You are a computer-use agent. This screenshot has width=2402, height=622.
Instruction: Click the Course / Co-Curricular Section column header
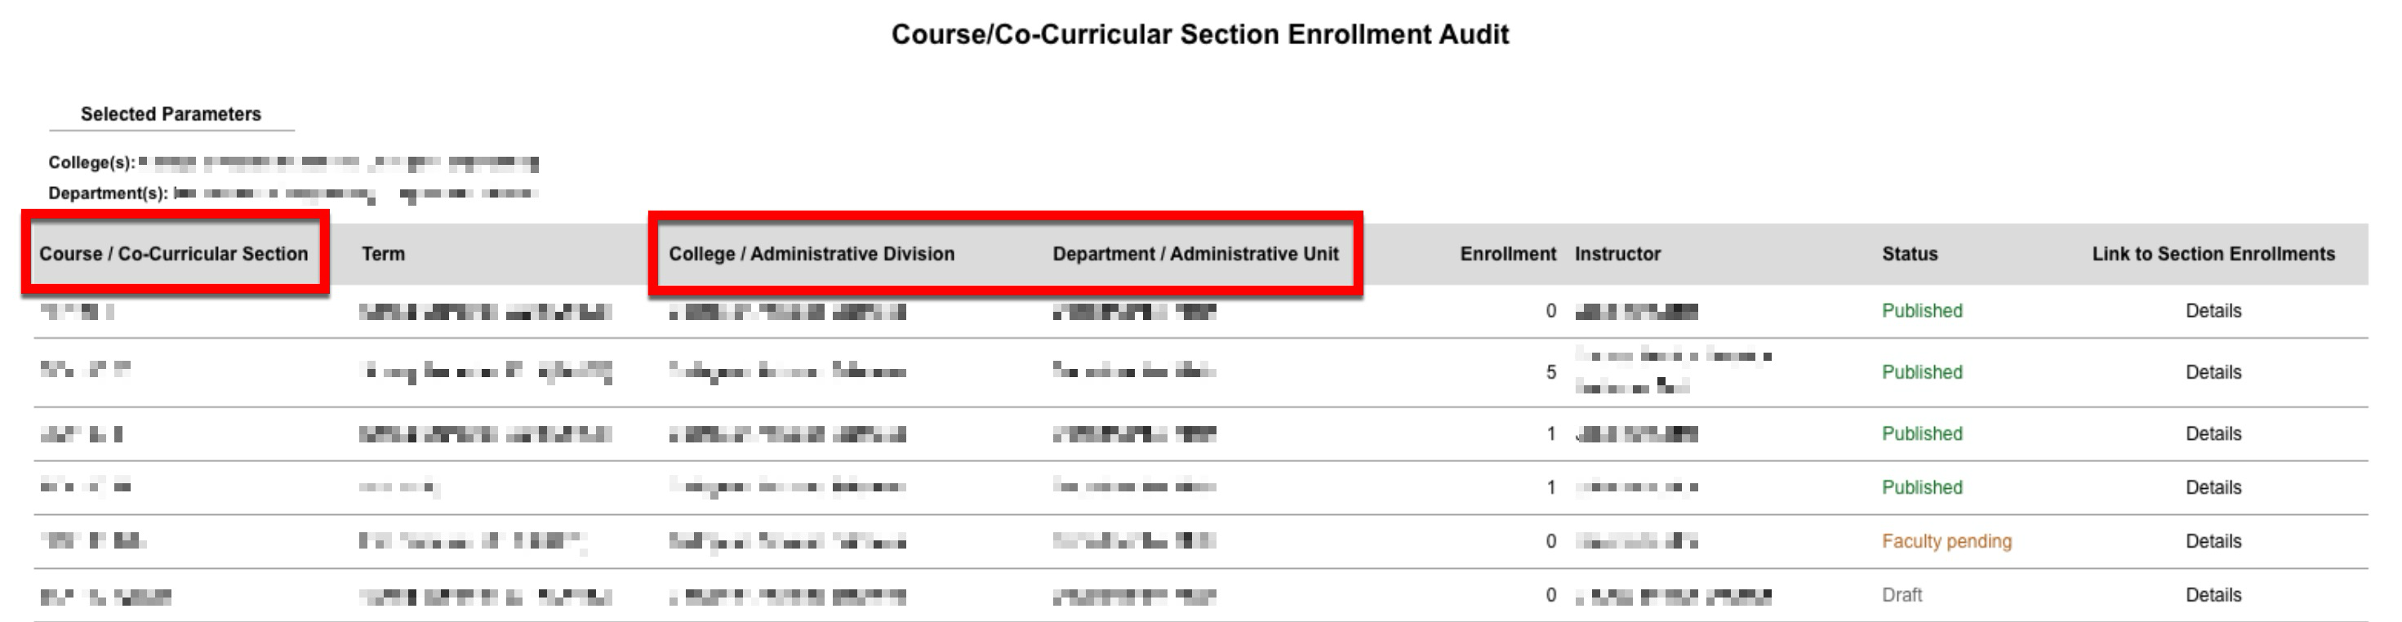pyautogui.click(x=173, y=254)
